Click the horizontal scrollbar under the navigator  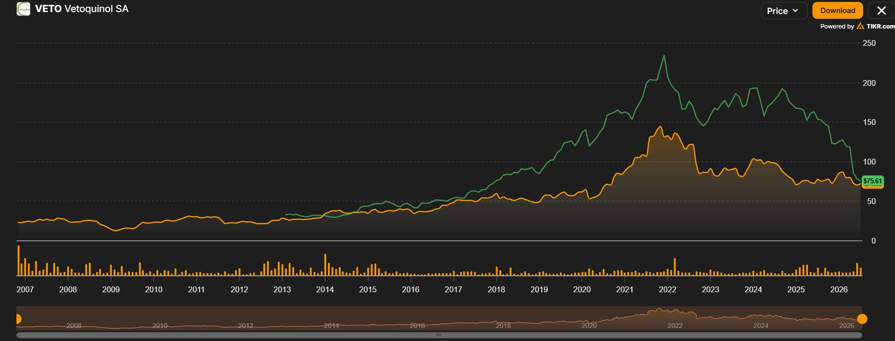click(x=439, y=335)
